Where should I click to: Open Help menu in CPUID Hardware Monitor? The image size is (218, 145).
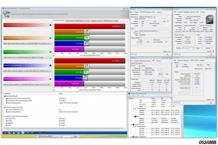coord(142,96)
